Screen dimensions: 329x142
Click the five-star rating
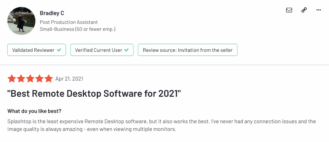pyautogui.click(x=30, y=79)
